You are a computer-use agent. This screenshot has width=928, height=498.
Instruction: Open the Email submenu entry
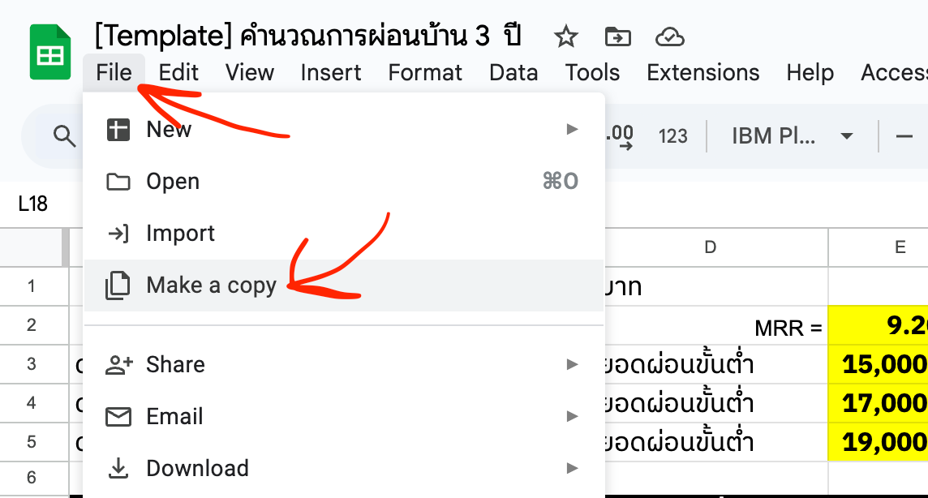click(343, 416)
